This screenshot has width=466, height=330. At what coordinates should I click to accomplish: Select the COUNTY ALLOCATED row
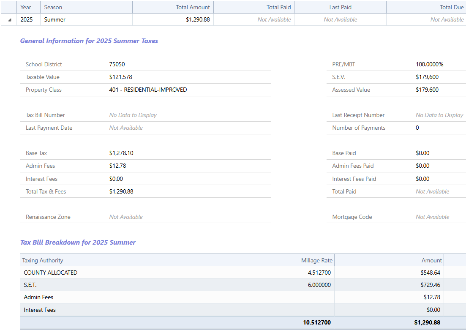pyautogui.click(x=51, y=273)
